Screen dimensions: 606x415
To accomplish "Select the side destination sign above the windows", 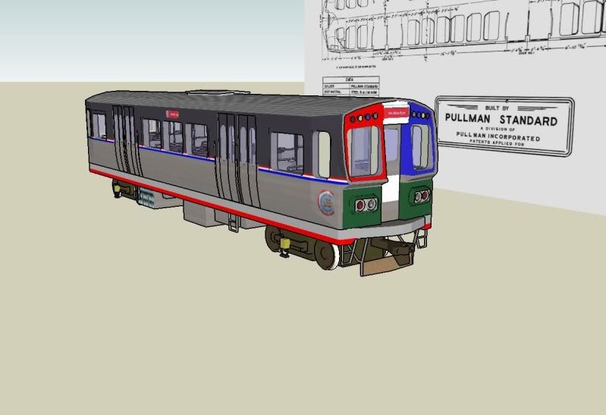I will coord(172,114).
